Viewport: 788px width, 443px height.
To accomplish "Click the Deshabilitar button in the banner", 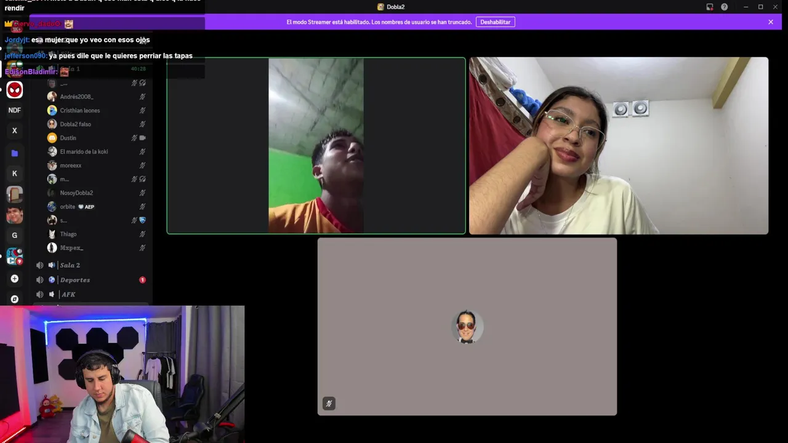I will click(x=495, y=22).
